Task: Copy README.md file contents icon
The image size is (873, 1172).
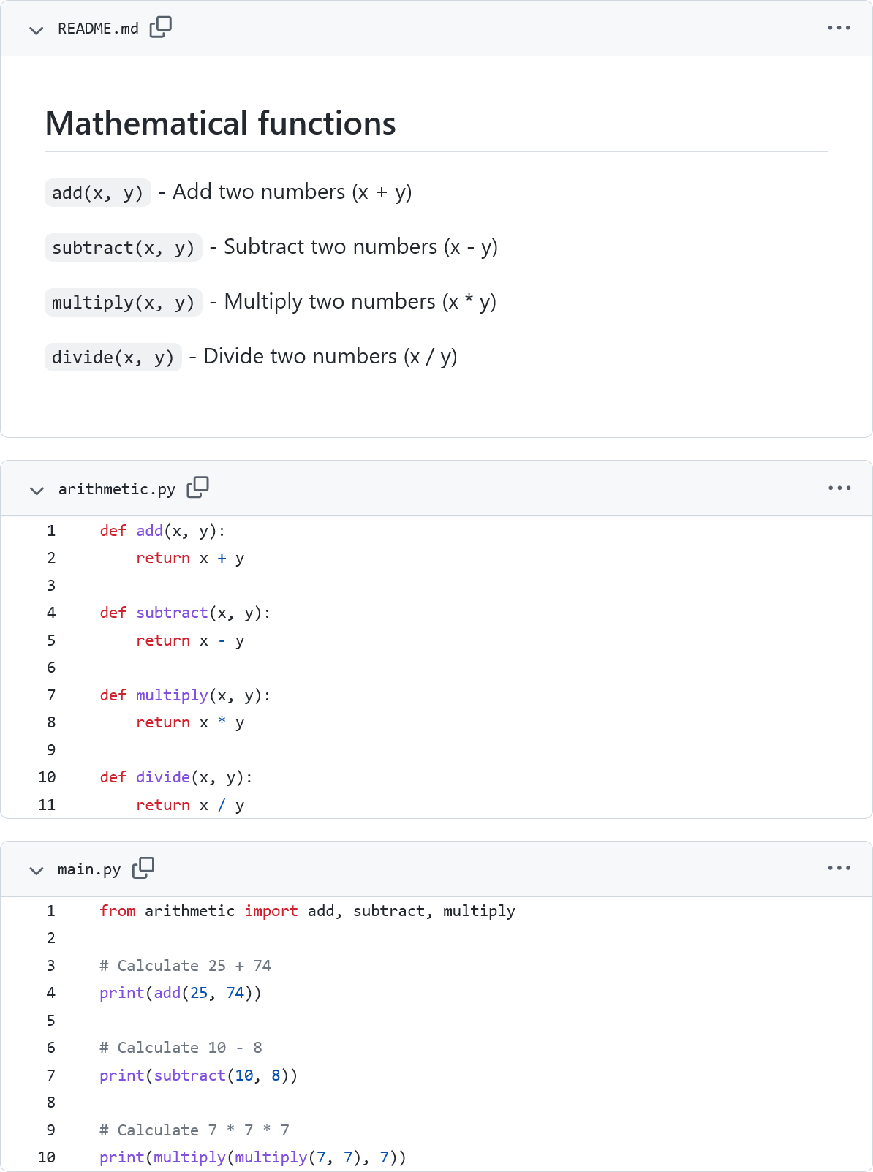Action: 161,28
